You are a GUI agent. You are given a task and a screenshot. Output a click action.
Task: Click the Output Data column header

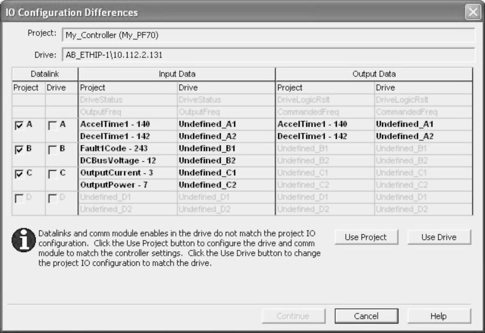[x=374, y=74]
